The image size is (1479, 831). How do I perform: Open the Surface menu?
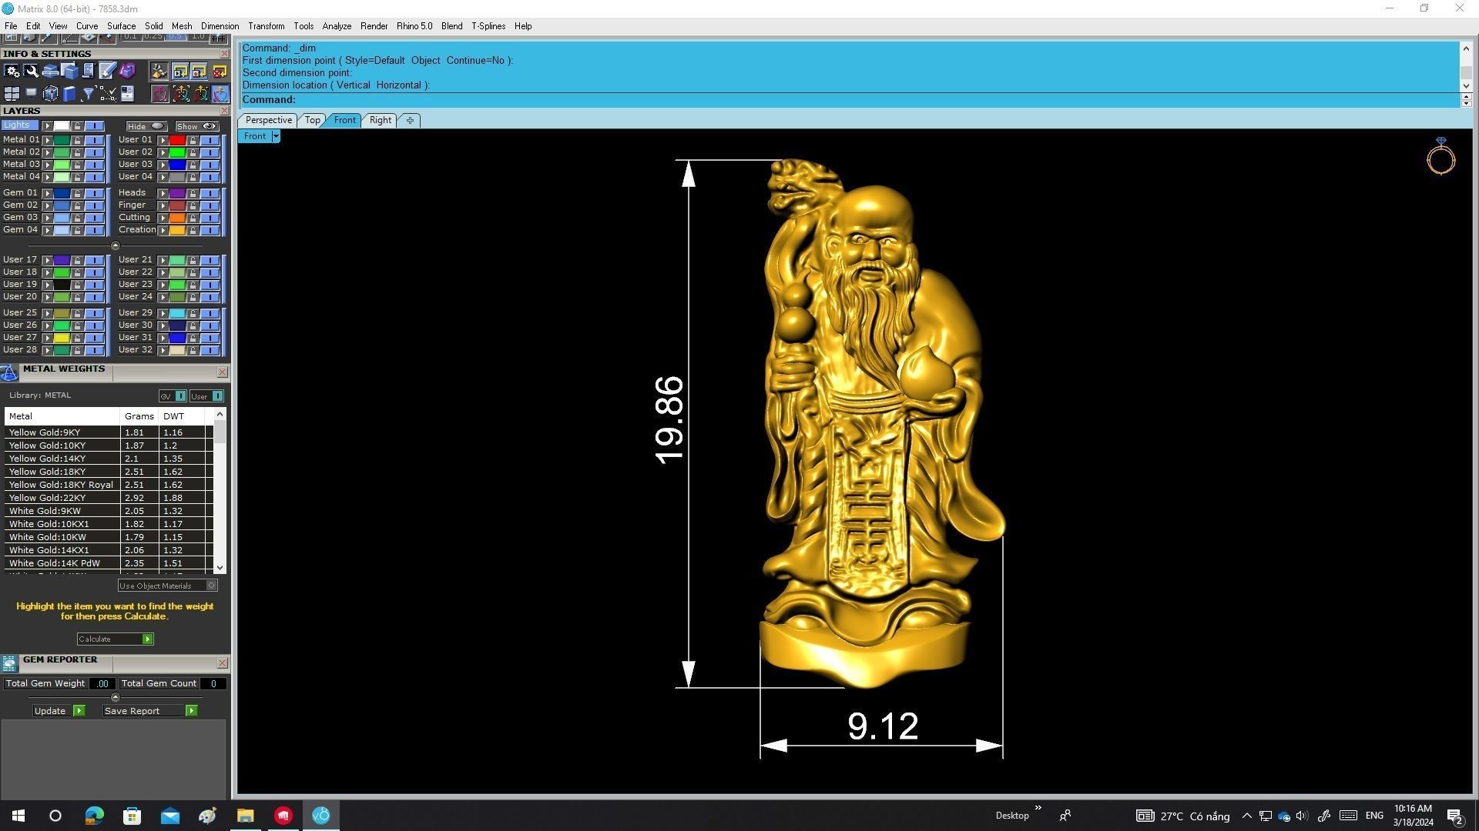click(x=121, y=26)
